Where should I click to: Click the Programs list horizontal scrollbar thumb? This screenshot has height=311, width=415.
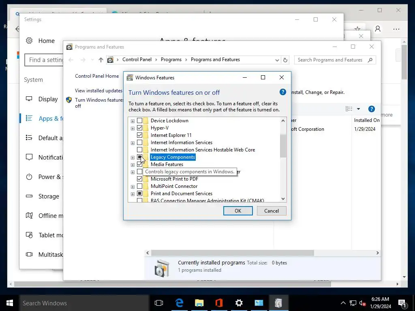232,253
